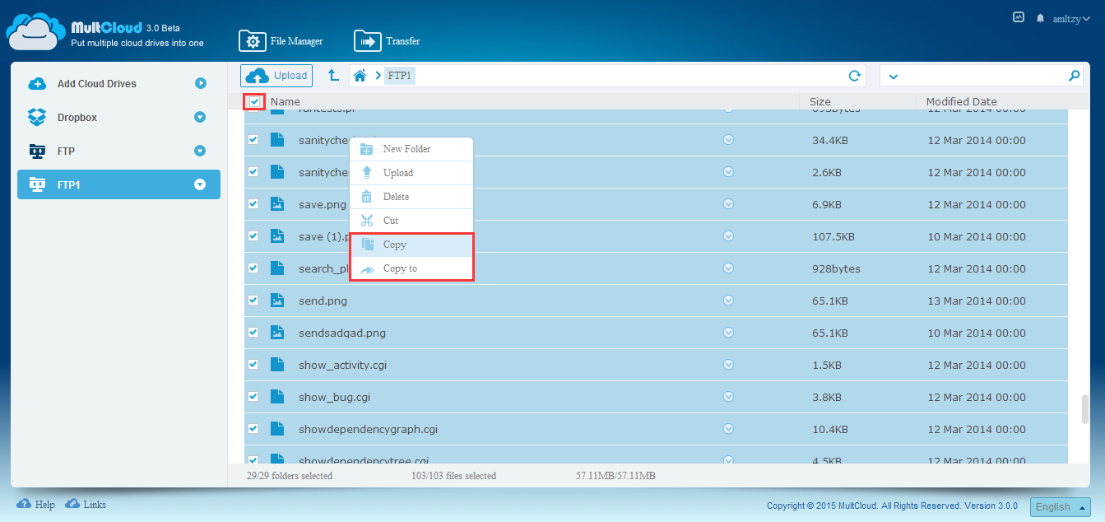Click the show_bug.cgi file icon
Image resolution: width=1105 pixels, height=522 pixels.
click(x=277, y=397)
